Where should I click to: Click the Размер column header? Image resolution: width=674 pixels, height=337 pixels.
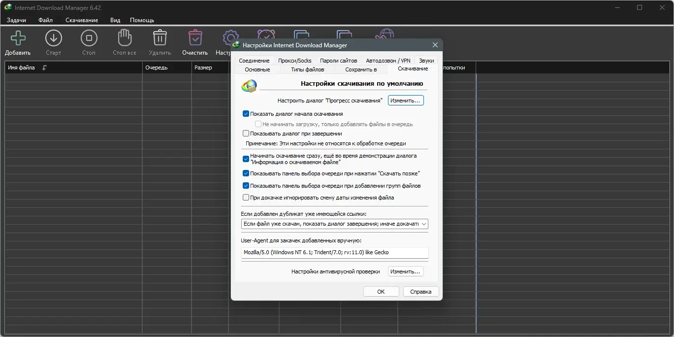point(210,68)
